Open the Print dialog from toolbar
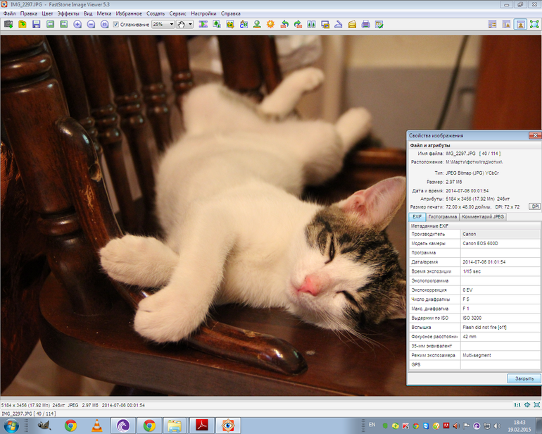 (x=365, y=25)
